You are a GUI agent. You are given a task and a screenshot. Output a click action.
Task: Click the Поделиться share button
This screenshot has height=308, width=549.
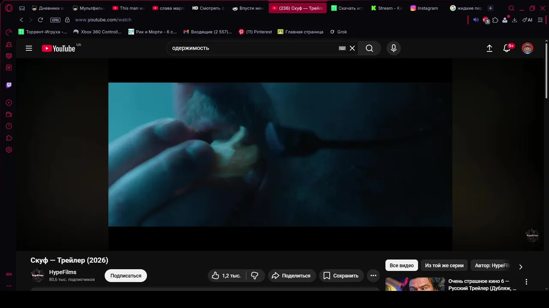coord(292,275)
